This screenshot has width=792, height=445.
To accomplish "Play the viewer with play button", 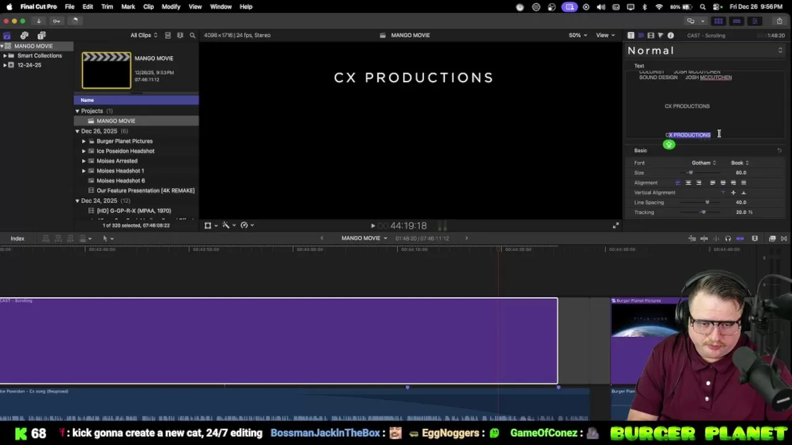I will [372, 226].
